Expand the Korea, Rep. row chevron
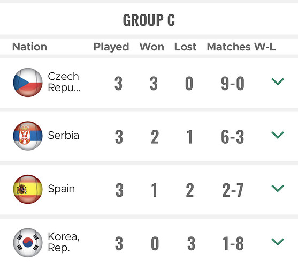This screenshot has width=298, height=268. point(278,242)
